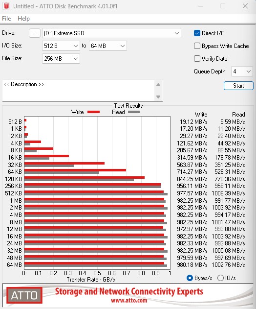Click the 32 MB read value 1005.08 MB/s
Image resolution: width=256 pixels, height=309 pixels.
click(x=228, y=251)
